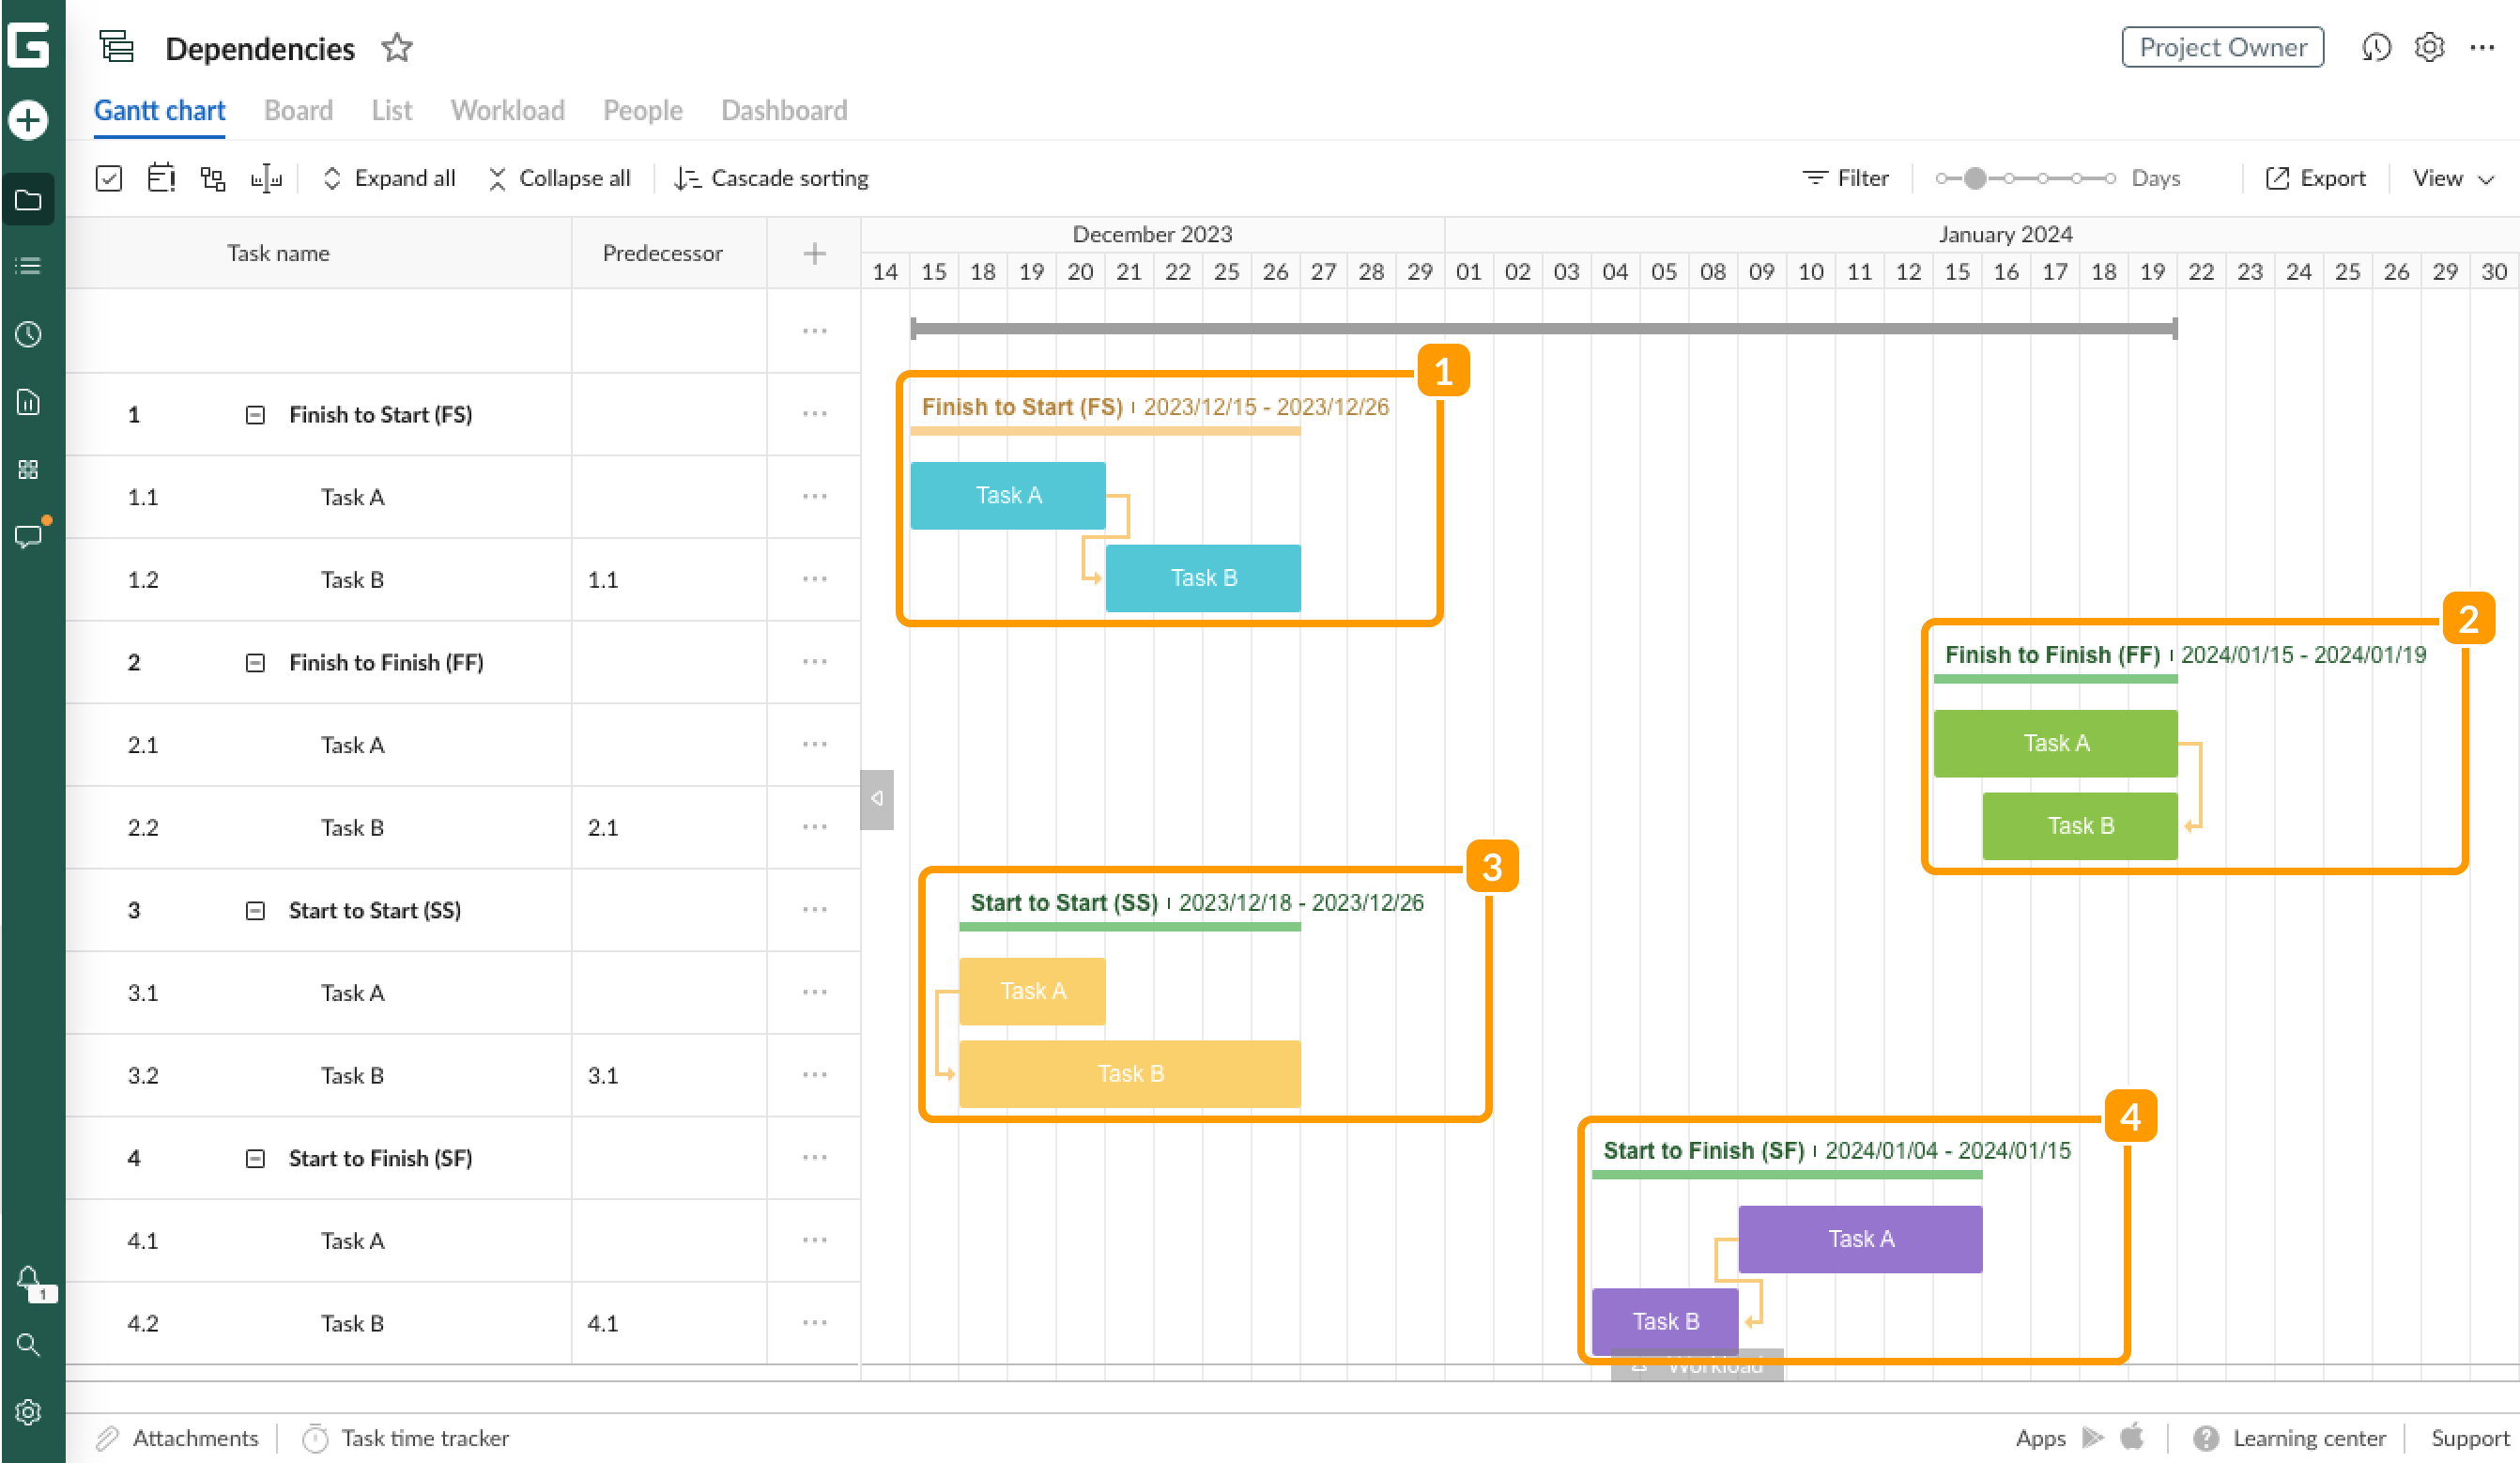Open the baseline comparison tool

(x=267, y=178)
